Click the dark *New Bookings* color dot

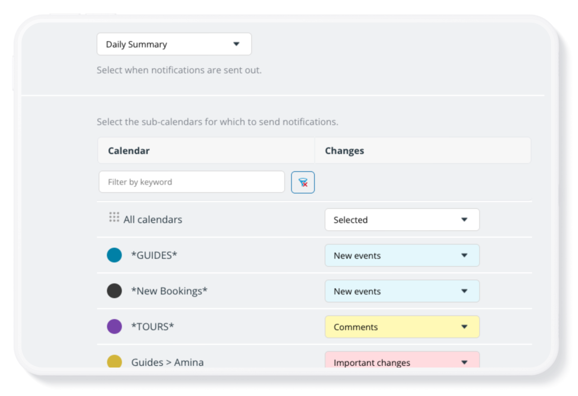click(114, 291)
